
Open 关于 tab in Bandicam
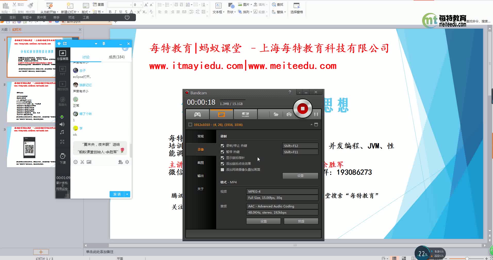(x=201, y=189)
